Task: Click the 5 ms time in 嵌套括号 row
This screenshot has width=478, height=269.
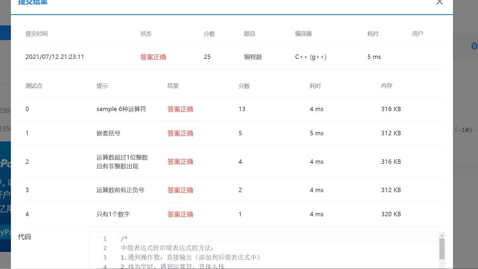Action: click(x=317, y=133)
